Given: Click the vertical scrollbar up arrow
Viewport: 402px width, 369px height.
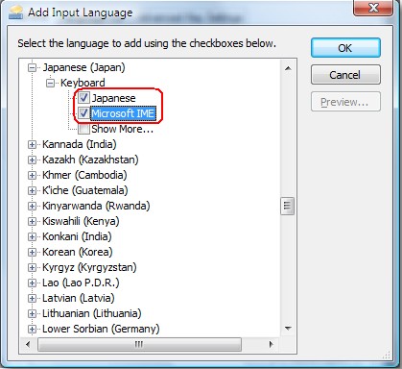Looking at the screenshot, I should 288,68.
